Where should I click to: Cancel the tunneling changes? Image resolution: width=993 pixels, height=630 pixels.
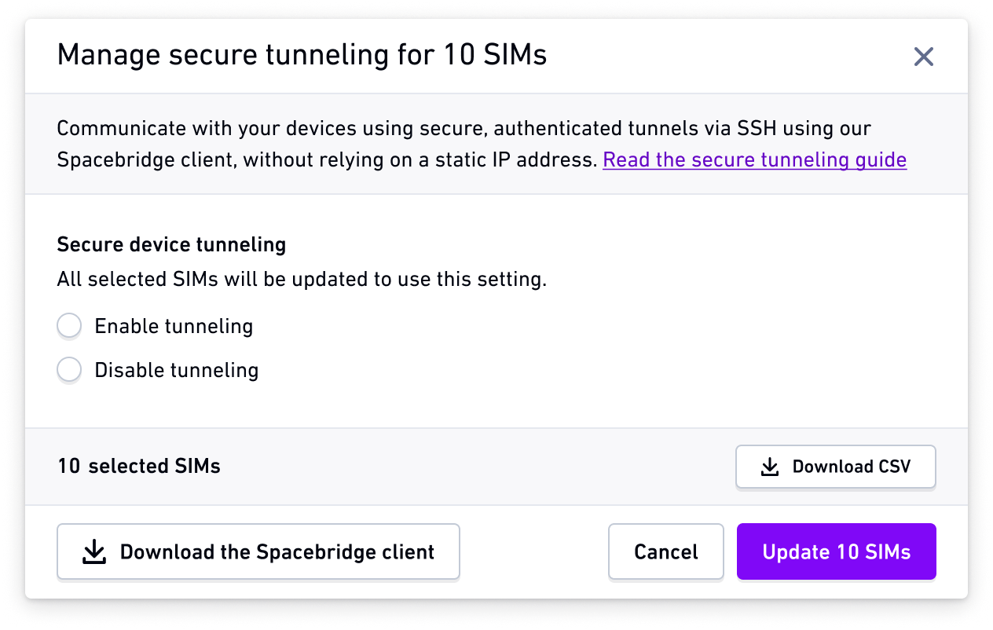(x=666, y=551)
